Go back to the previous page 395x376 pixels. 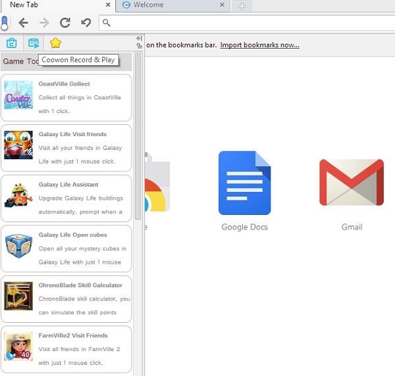tap(24, 23)
